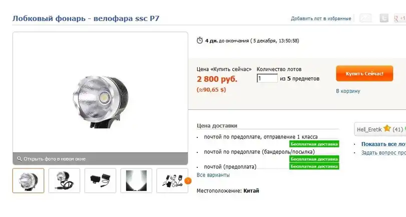Open the accessories kit thumbnail
Image resolution: width=406 pixels, height=217 pixels.
[172, 180]
